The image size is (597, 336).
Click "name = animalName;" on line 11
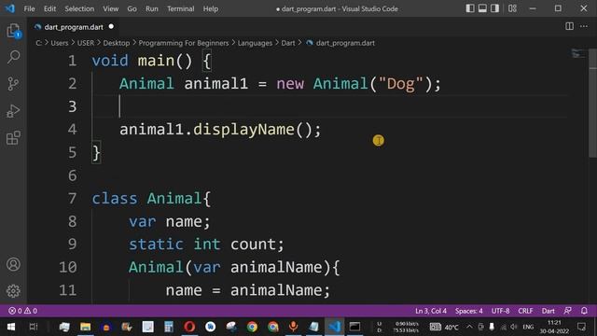[x=248, y=290]
